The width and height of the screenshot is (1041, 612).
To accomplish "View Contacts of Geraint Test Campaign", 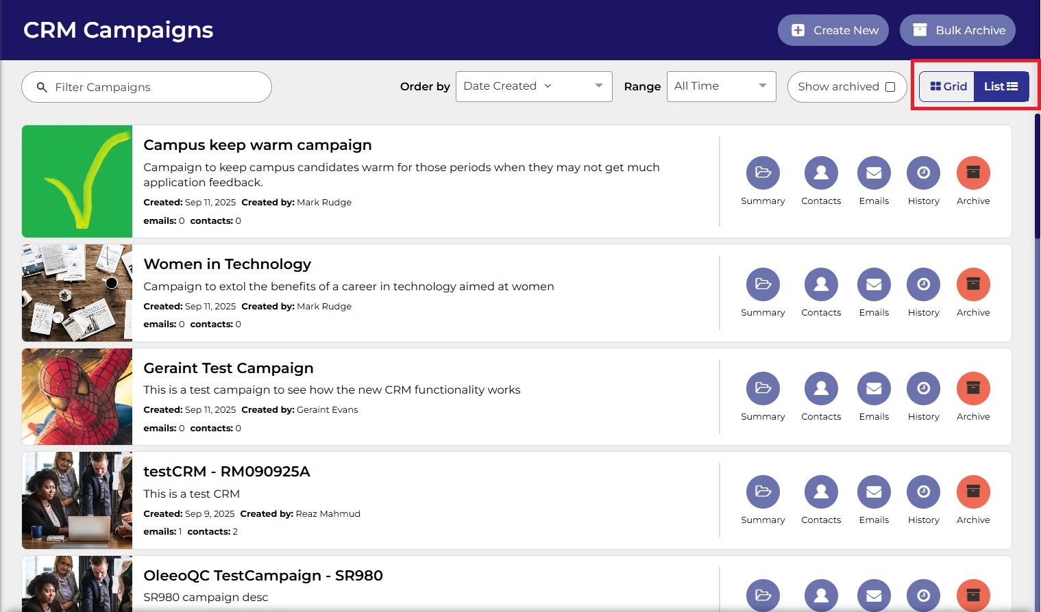I will pos(821,388).
